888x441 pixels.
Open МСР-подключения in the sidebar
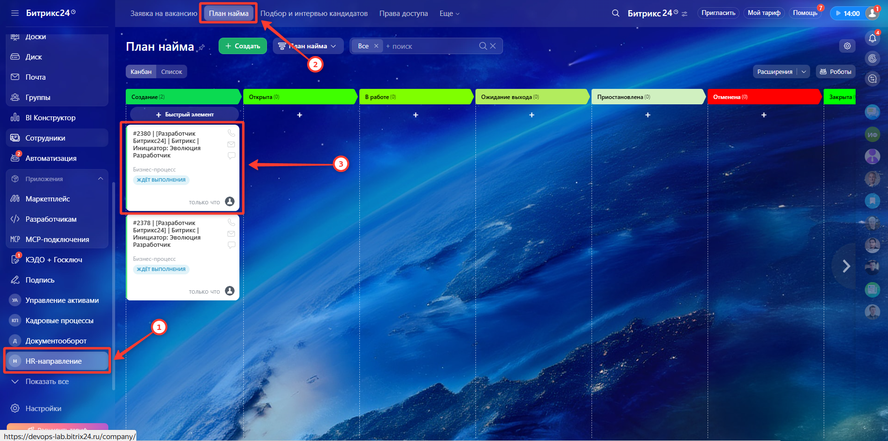(57, 240)
